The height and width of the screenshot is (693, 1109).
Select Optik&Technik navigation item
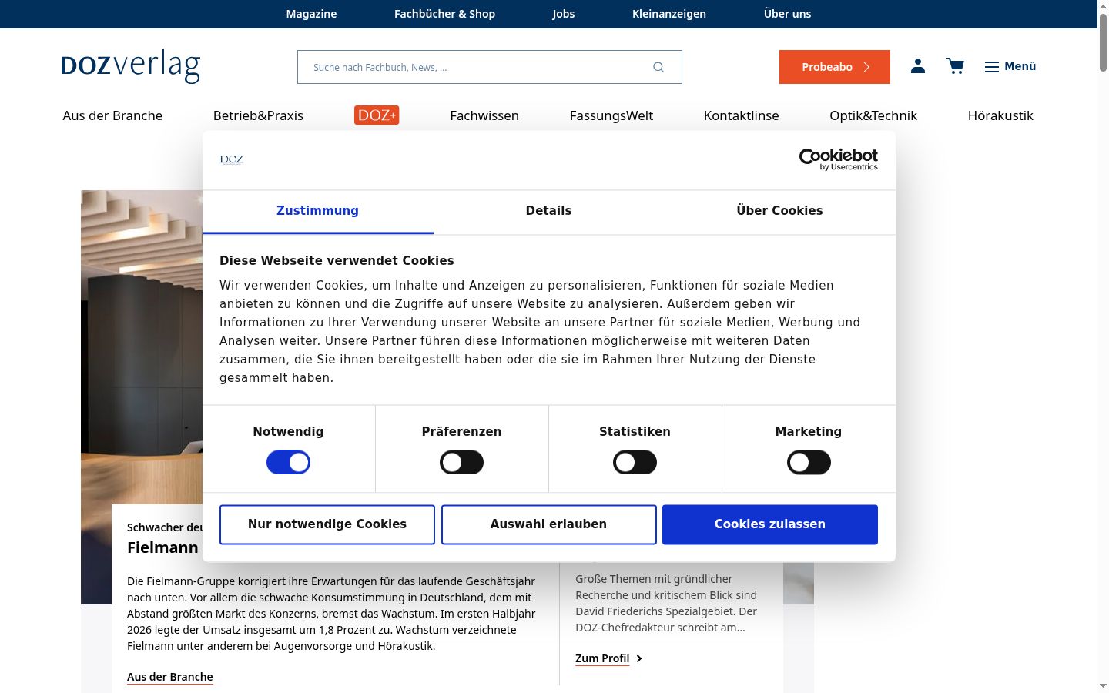click(x=873, y=115)
